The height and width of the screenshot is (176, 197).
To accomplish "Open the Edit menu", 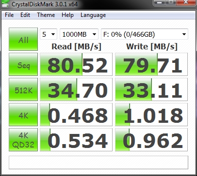I will [x=25, y=15].
